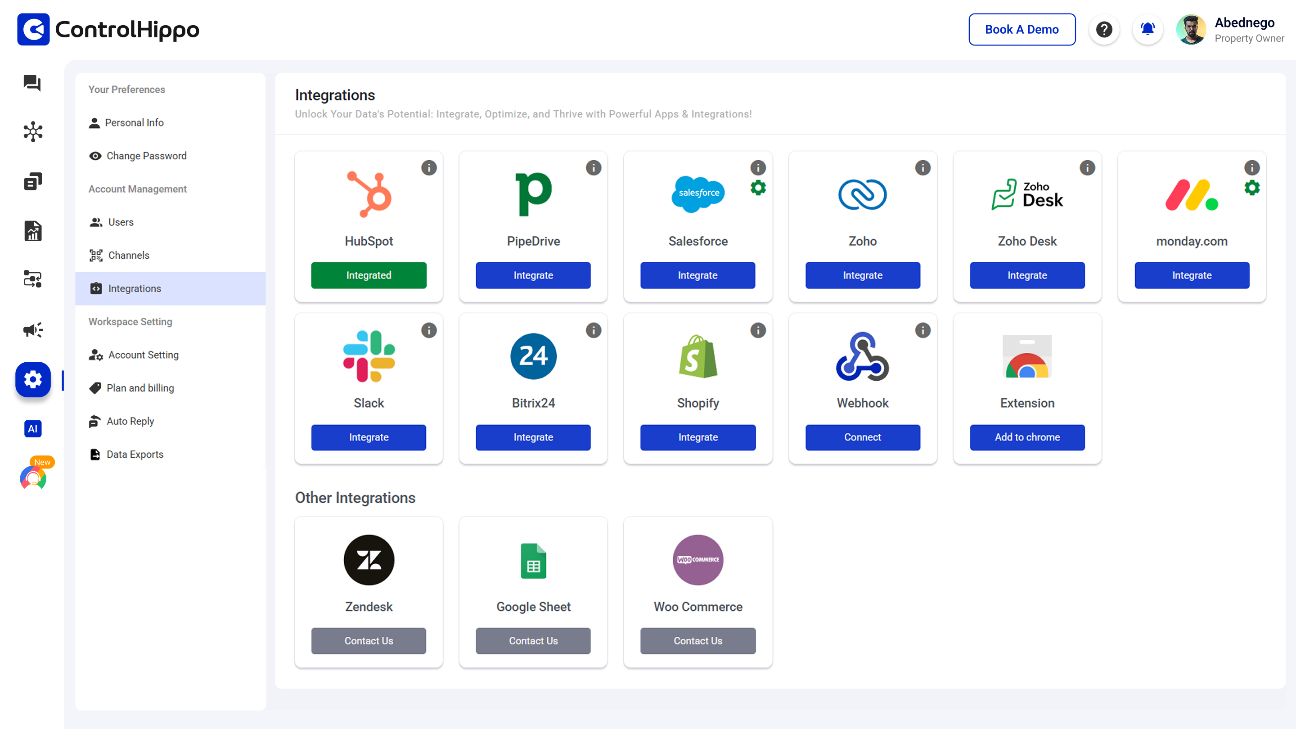Click the Salesforce green settings gear
The image size is (1296, 729).
[758, 188]
